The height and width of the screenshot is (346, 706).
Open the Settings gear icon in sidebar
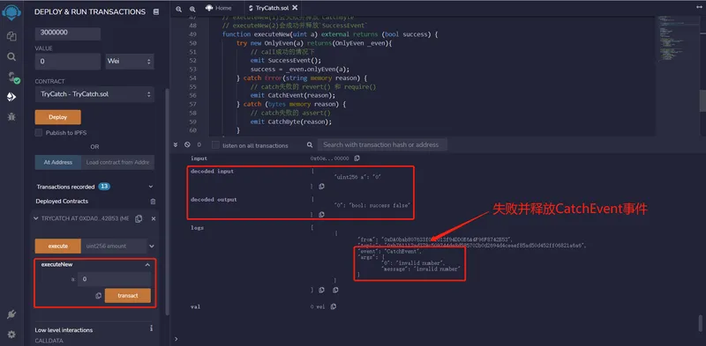11,335
